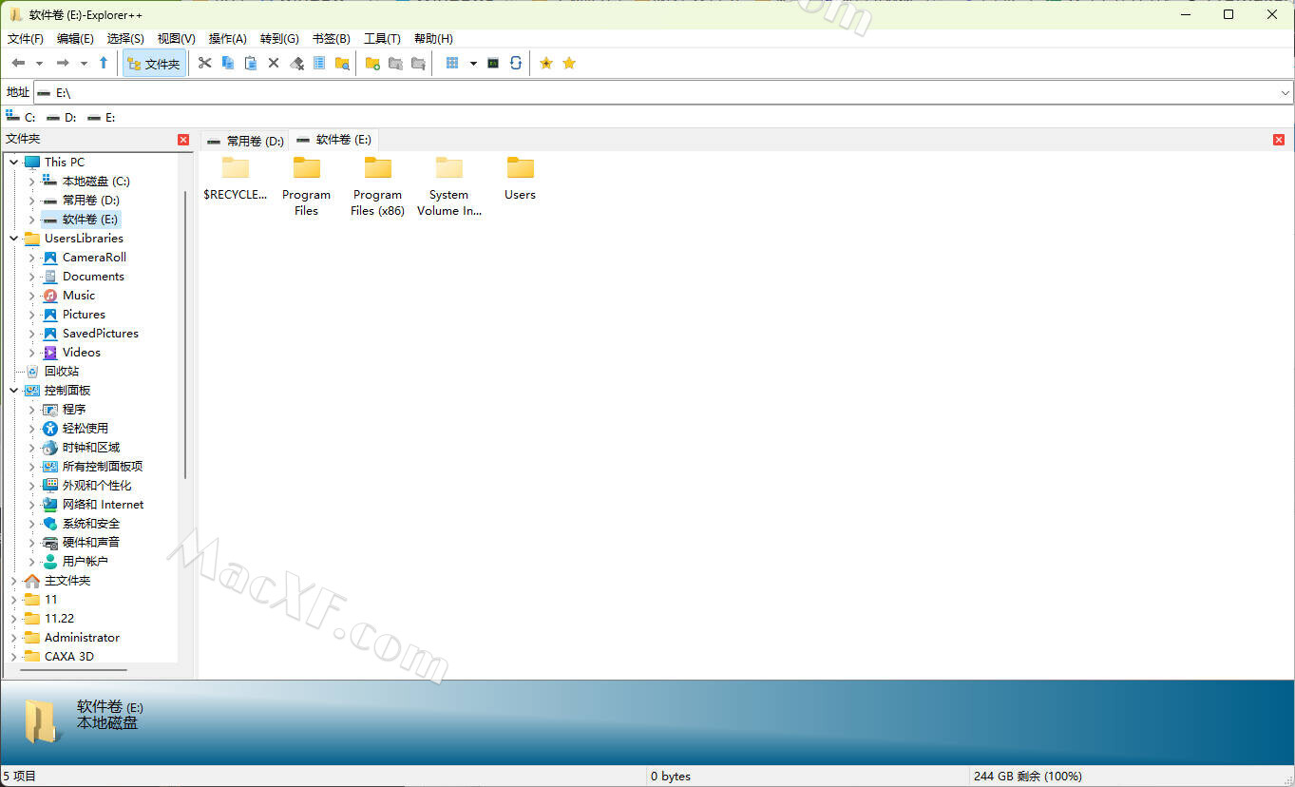Click the Delete X icon in toolbar
Screen dimensions: 1295x787
(x=274, y=63)
